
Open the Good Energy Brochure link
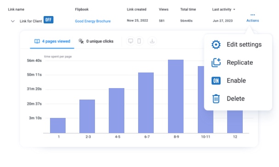pos(93,21)
